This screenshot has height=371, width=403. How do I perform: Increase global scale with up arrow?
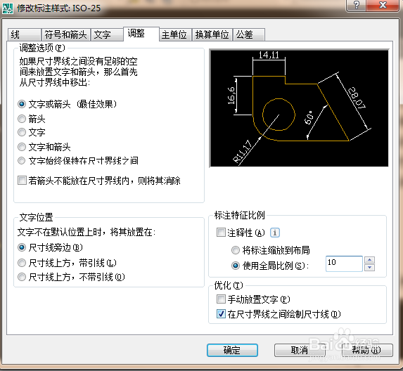(369, 260)
